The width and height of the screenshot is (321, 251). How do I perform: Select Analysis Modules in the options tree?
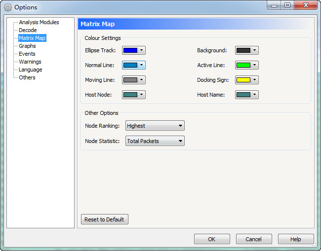39,22
